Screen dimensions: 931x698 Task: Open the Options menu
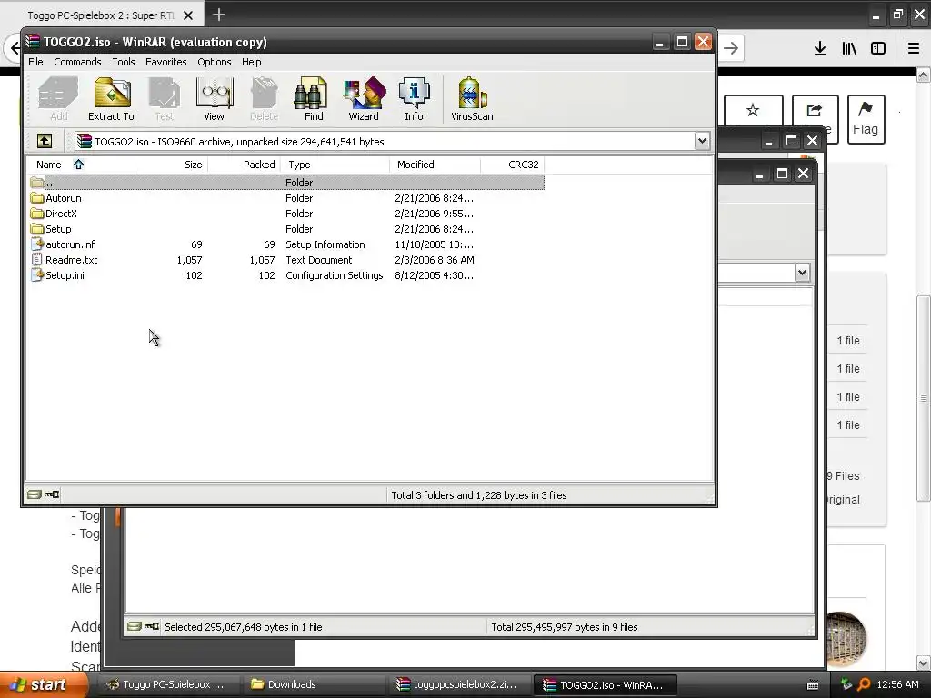pos(215,62)
